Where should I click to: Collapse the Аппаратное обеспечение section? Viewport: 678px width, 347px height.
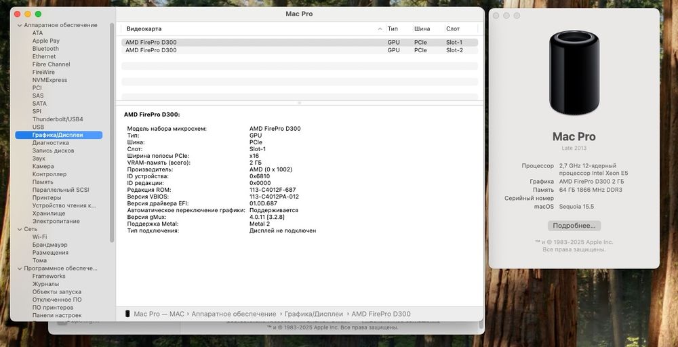coord(20,26)
